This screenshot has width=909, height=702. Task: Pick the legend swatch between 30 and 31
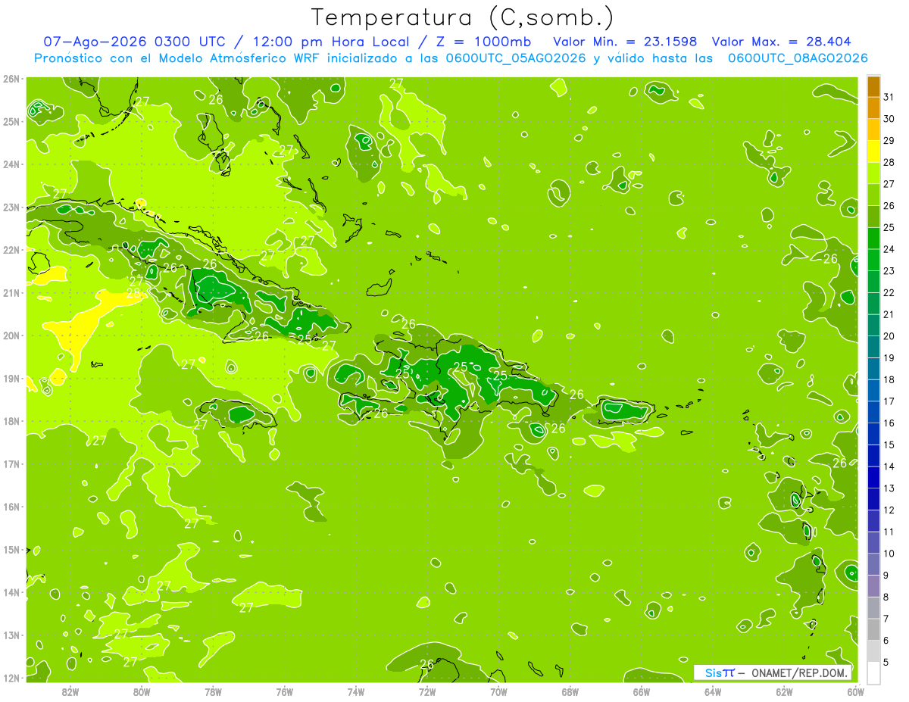click(x=873, y=108)
